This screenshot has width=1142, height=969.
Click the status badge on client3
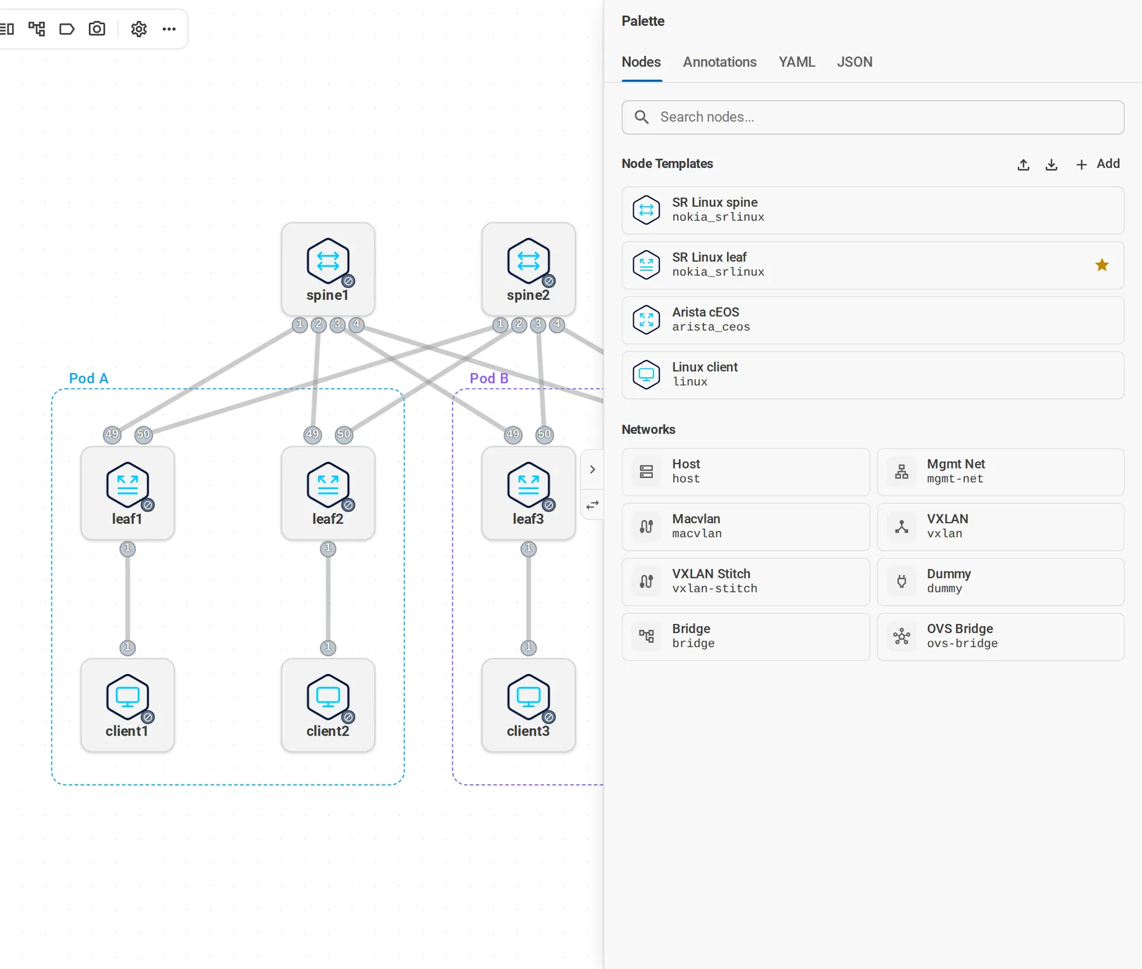[549, 717]
